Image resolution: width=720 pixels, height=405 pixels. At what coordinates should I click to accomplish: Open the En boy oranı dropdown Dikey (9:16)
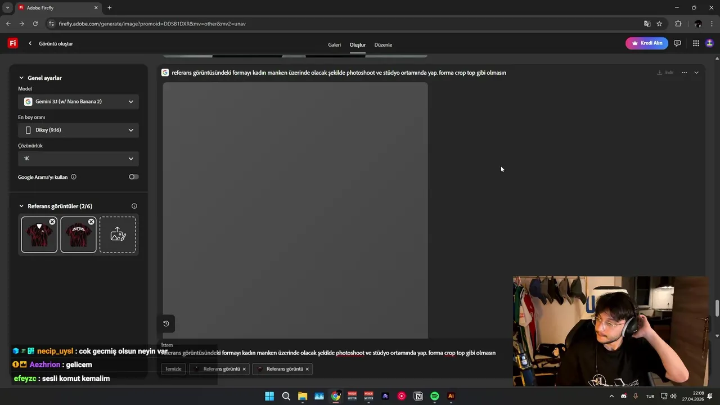pos(78,130)
